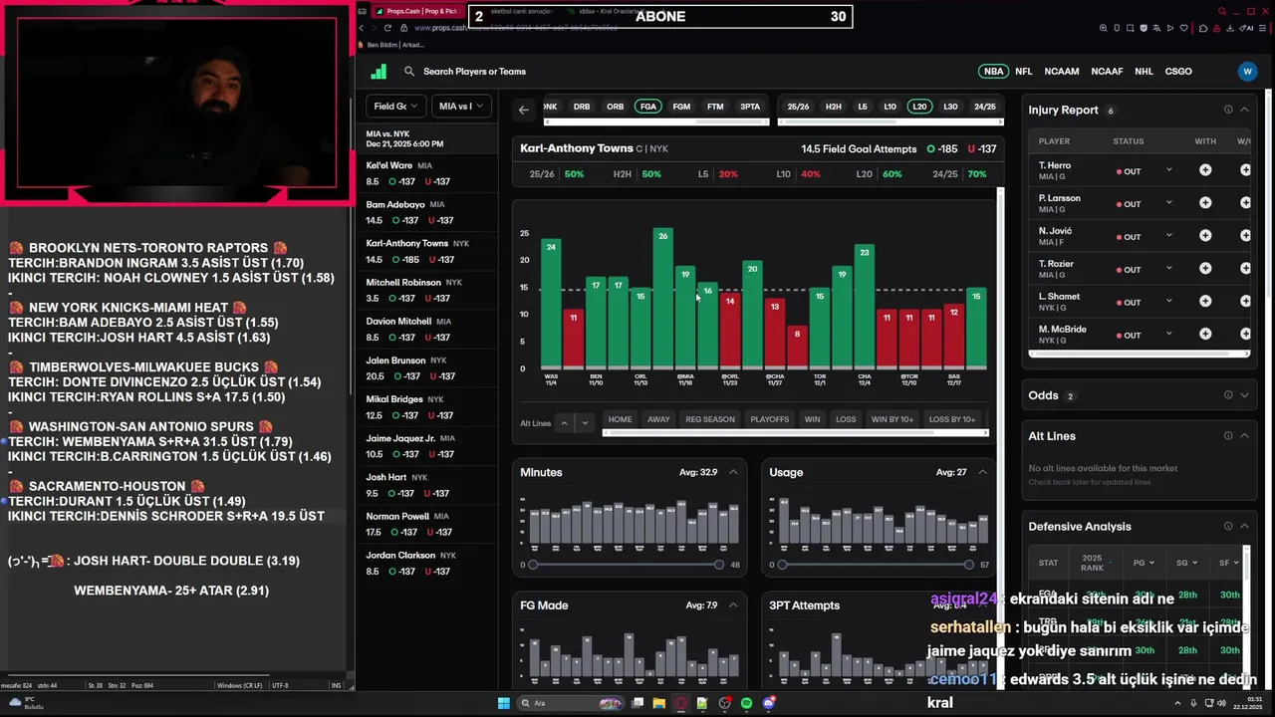1275x717 pixels.
Task: Click the Search Players or Teams field
Action: click(x=474, y=72)
